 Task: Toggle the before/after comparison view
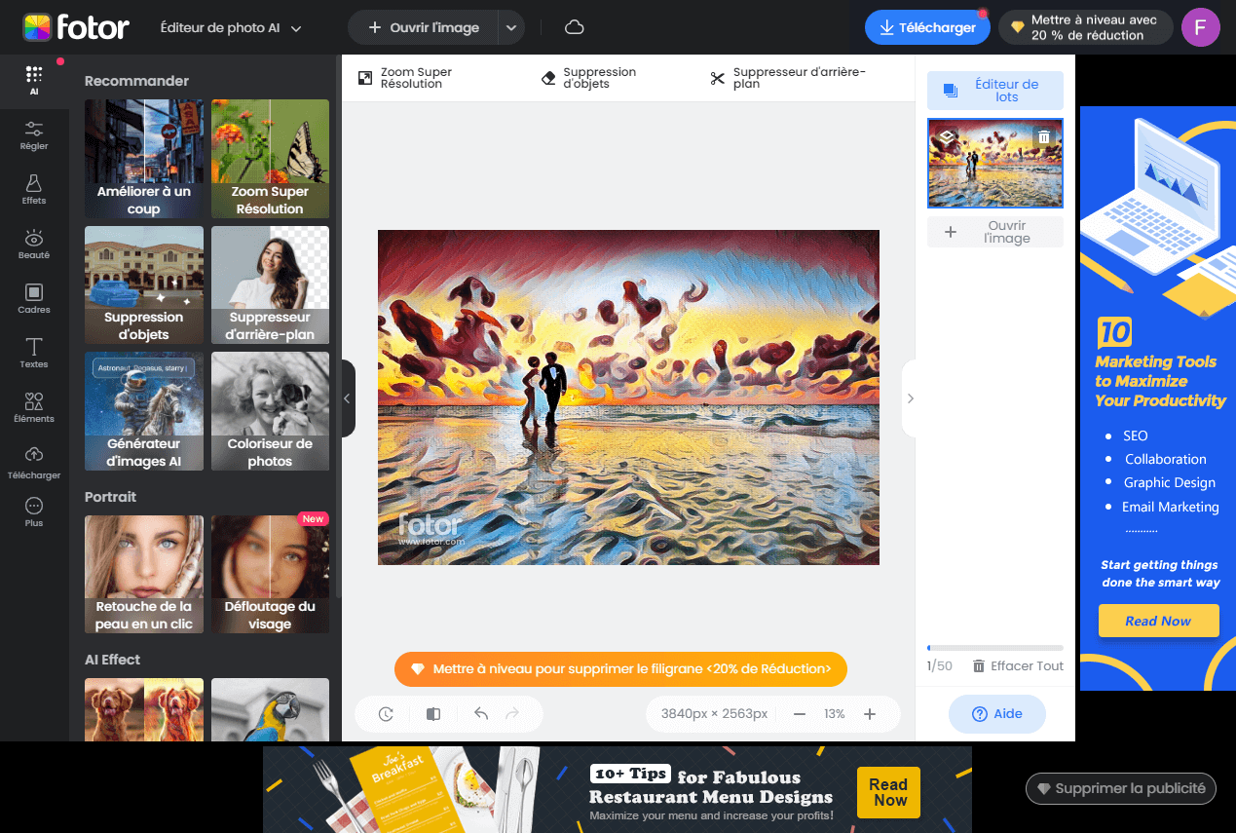(x=432, y=714)
